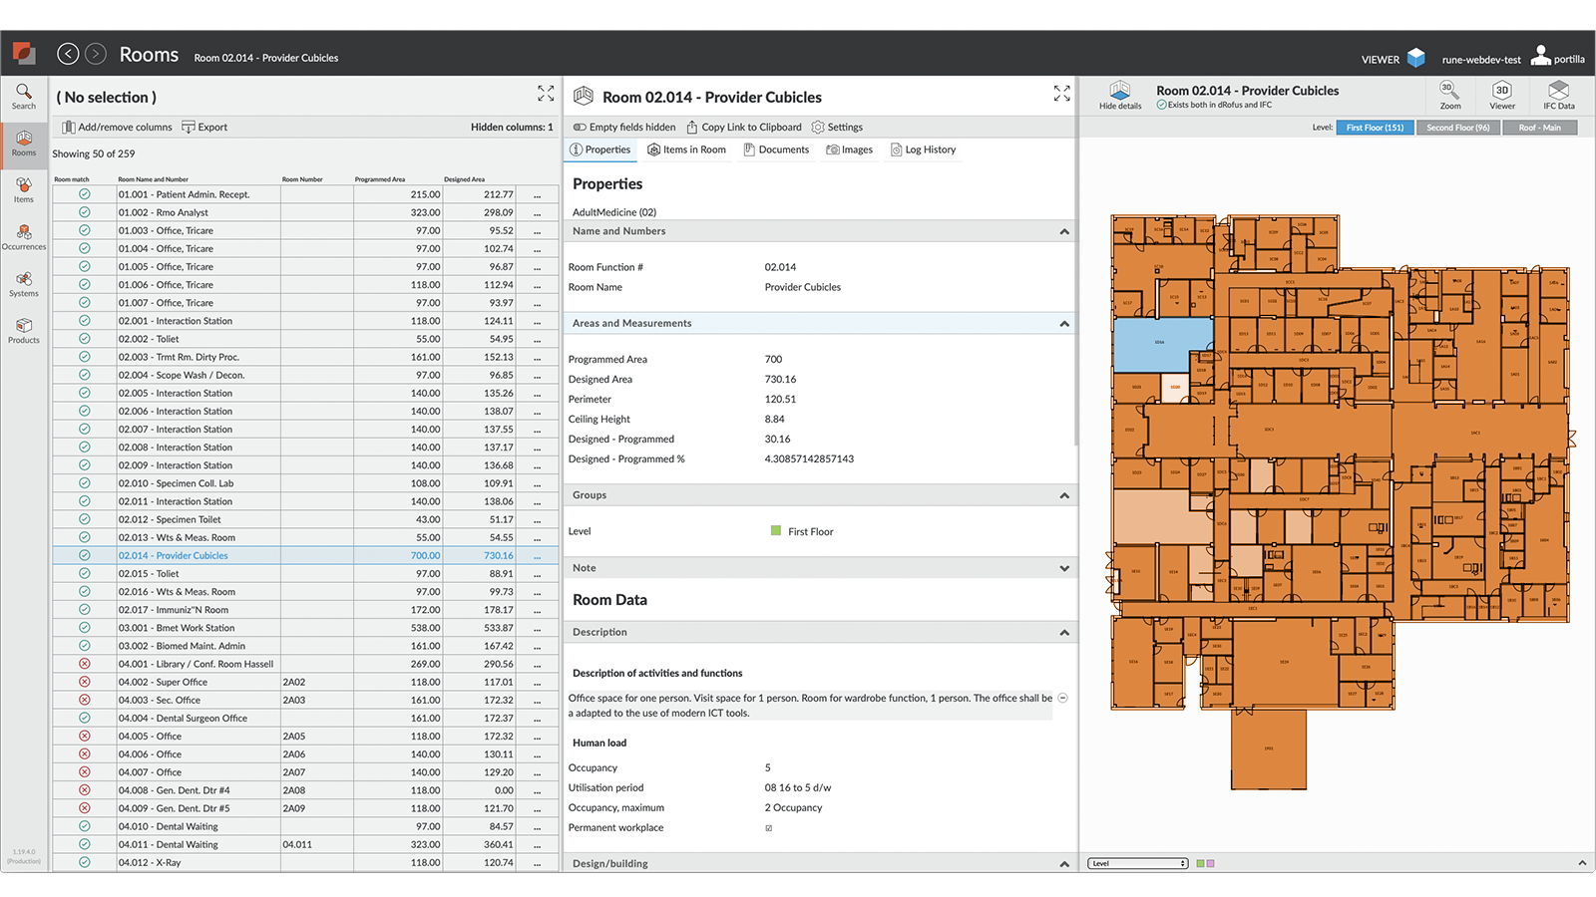
Task: Launch the 3D Viewer
Action: point(1502,96)
